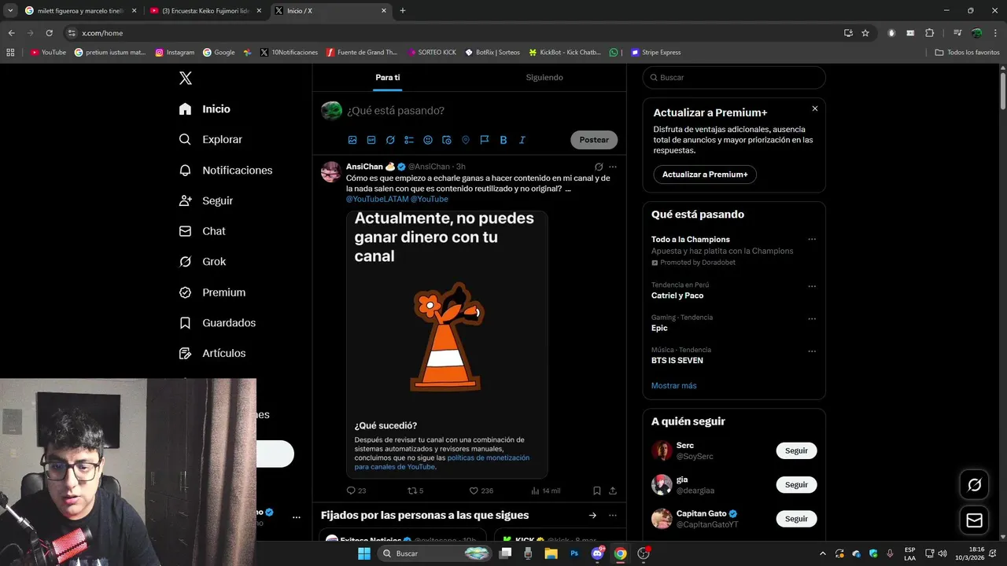Open the floating messages envelope button
The height and width of the screenshot is (566, 1007).
coord(974,520)
